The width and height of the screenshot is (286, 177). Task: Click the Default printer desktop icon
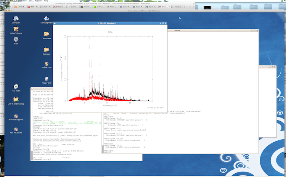(x=47, y=19)
